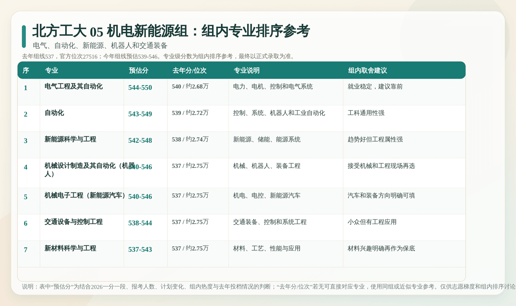This screenshot has height=306, width=516.
Task: Click advice 就业稳定，建议靠前
Action: pyautogui.click(x=375, y=86)
